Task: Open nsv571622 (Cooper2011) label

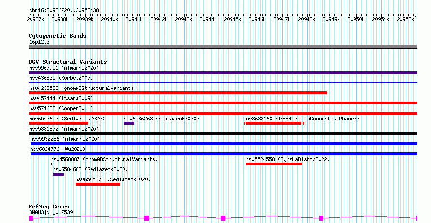Action: tap(61, 108)
